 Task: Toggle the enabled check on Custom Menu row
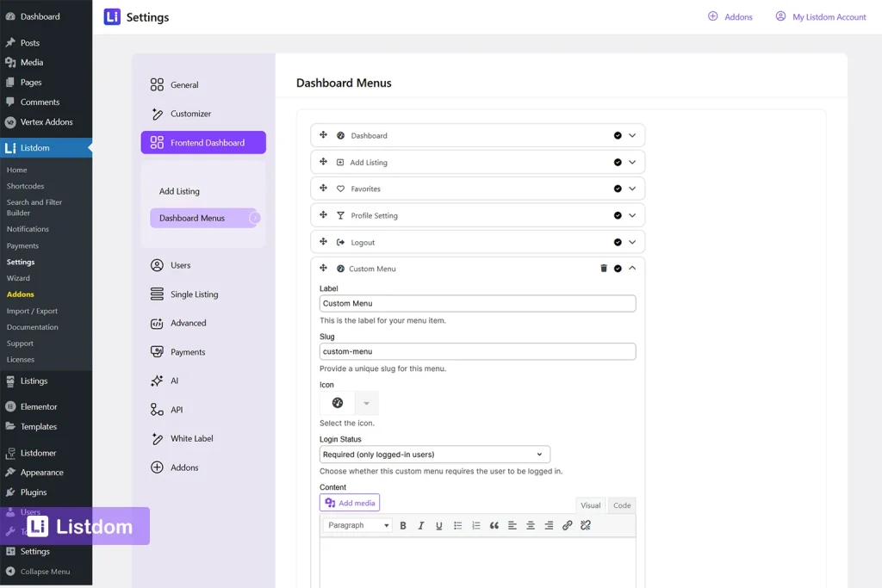pos(618,269)
